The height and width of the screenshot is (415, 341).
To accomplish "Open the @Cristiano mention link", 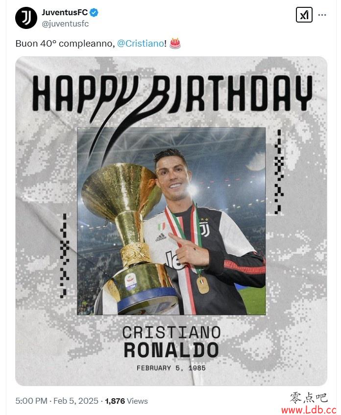I will tap(140, 43).
